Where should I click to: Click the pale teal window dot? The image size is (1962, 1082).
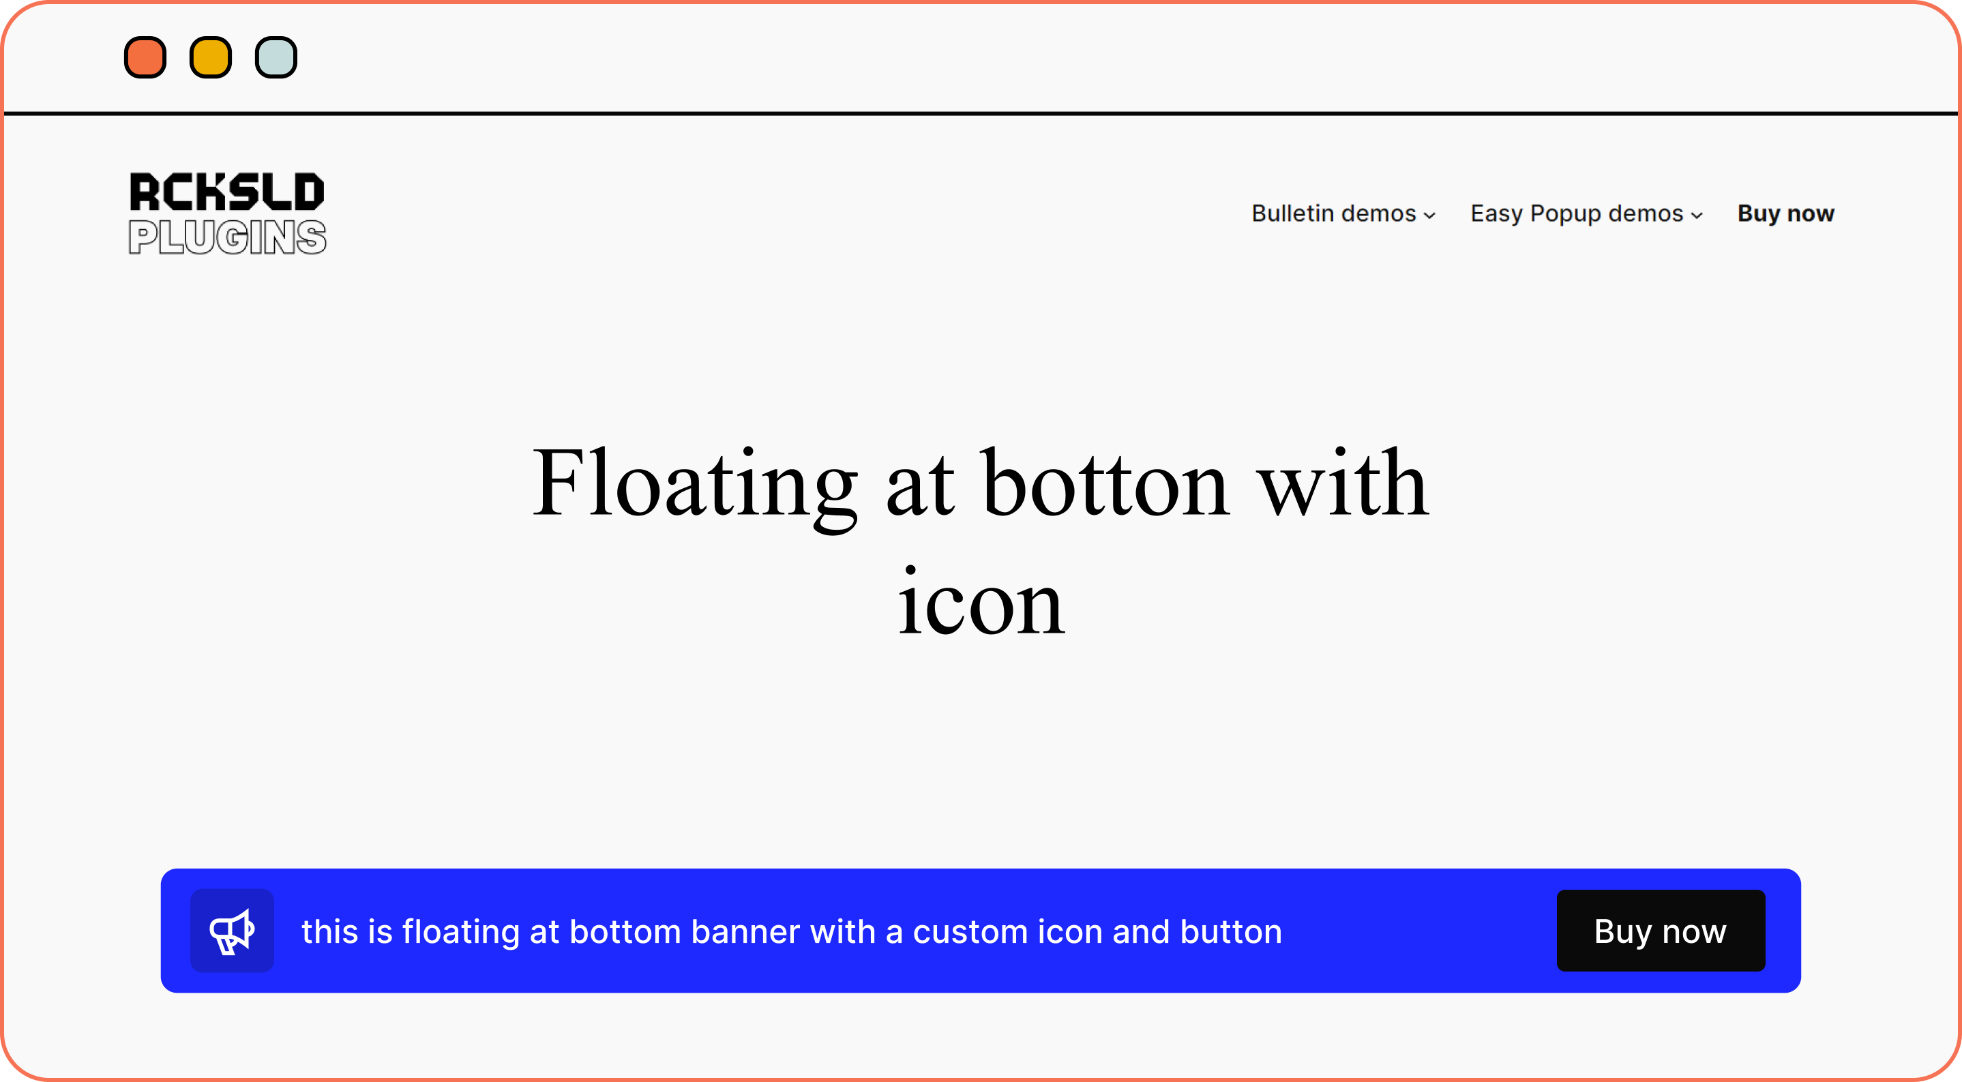pyautogui.click(x=276, y=57)
